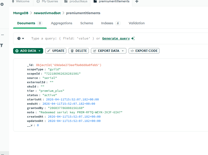The width and height of the screenshot is (208, 155).
Task: Focus the query filter input field
Action: (x=63, y=38)
